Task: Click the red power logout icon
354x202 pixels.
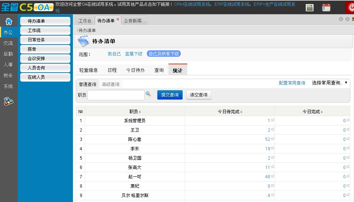Action: point(351,8)
